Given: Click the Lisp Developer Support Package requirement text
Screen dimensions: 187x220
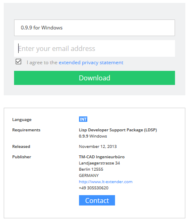Looking at the screenshot, I should pos(118,130).
